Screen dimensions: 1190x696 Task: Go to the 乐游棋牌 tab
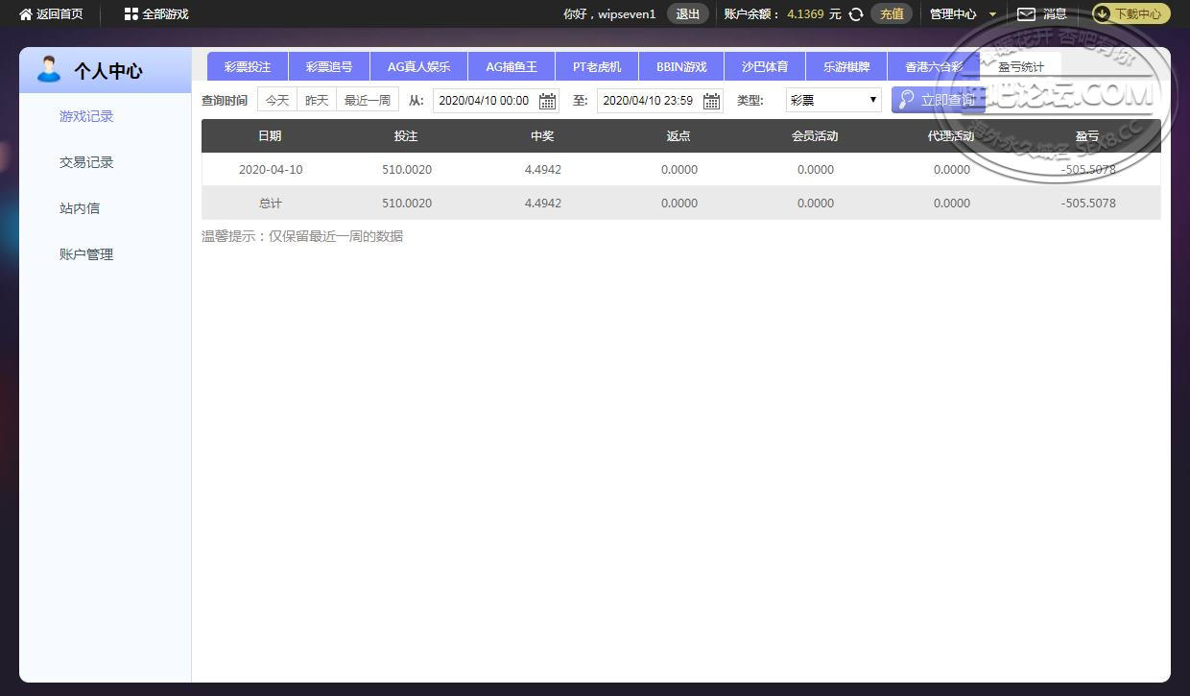[846, 67]
